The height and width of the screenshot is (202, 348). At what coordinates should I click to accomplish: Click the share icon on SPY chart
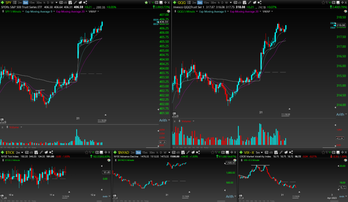click(85, 2)
